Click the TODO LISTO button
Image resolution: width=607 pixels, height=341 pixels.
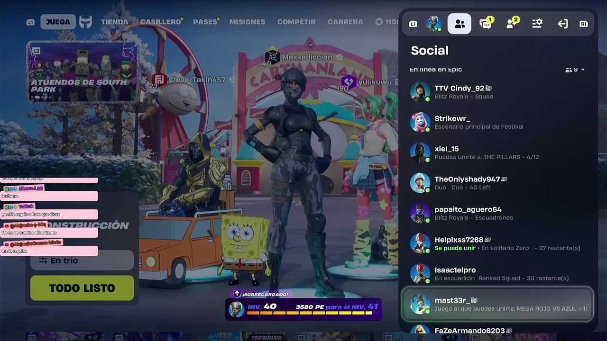click(x=82, y=288)
